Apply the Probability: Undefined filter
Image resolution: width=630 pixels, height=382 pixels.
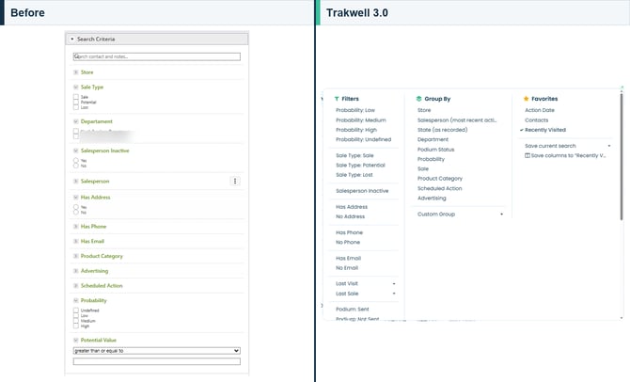tap(364, 139)
